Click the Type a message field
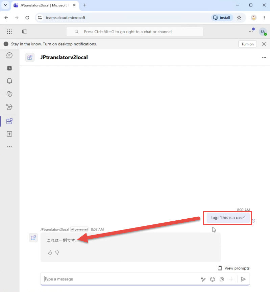The image size is (270, 292). 121,279
